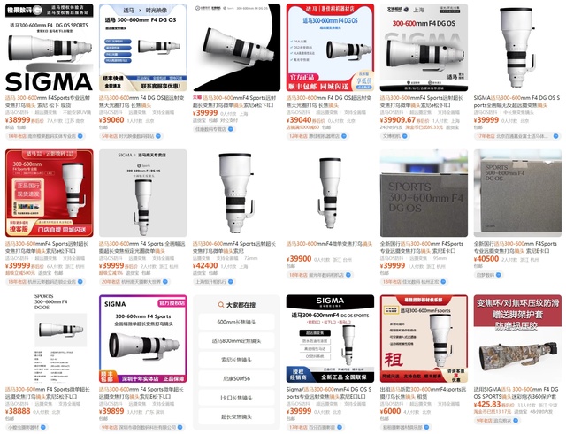This screenshot has height=434, width=566.
Task: Select the 600mm长焦镜头 search suggestion
Action: coord(236,322)
